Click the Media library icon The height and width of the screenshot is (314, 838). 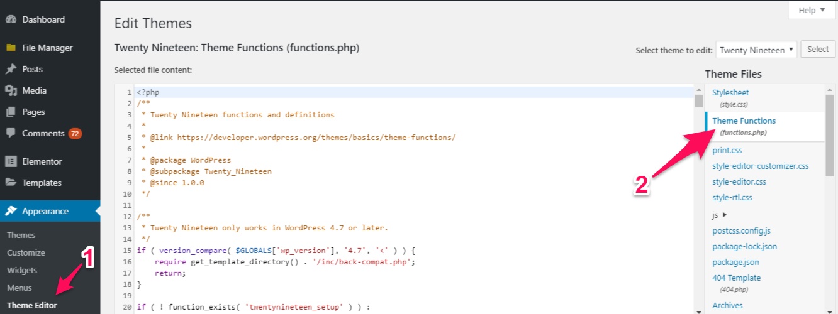[11, 90]
